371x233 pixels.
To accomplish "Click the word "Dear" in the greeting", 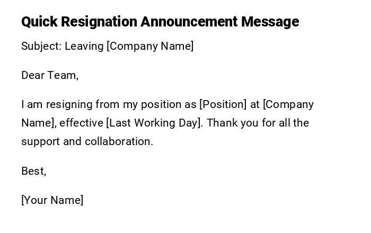I will [x=33, y=76].
